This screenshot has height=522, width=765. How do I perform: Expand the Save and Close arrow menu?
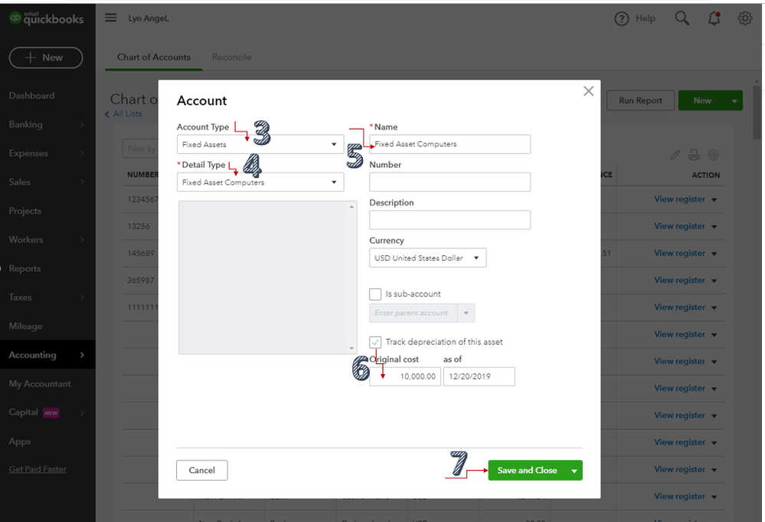click(574, 471)
